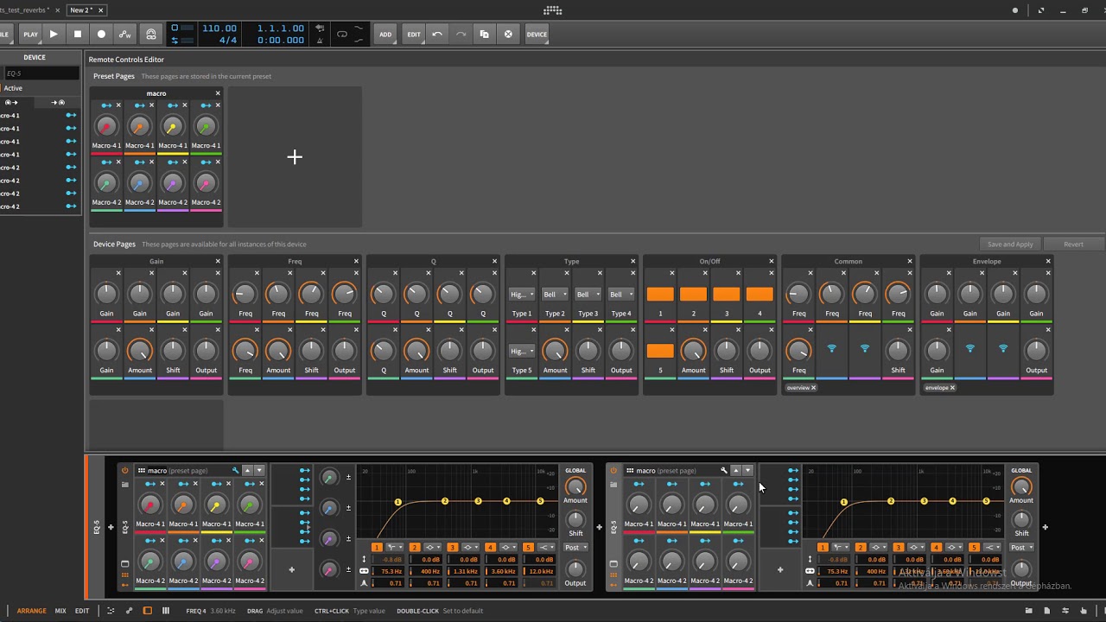This screenshot has width=1106, height=622.
Task: Open the first EQ-5 preset folder icon
Action: (124, 485)
